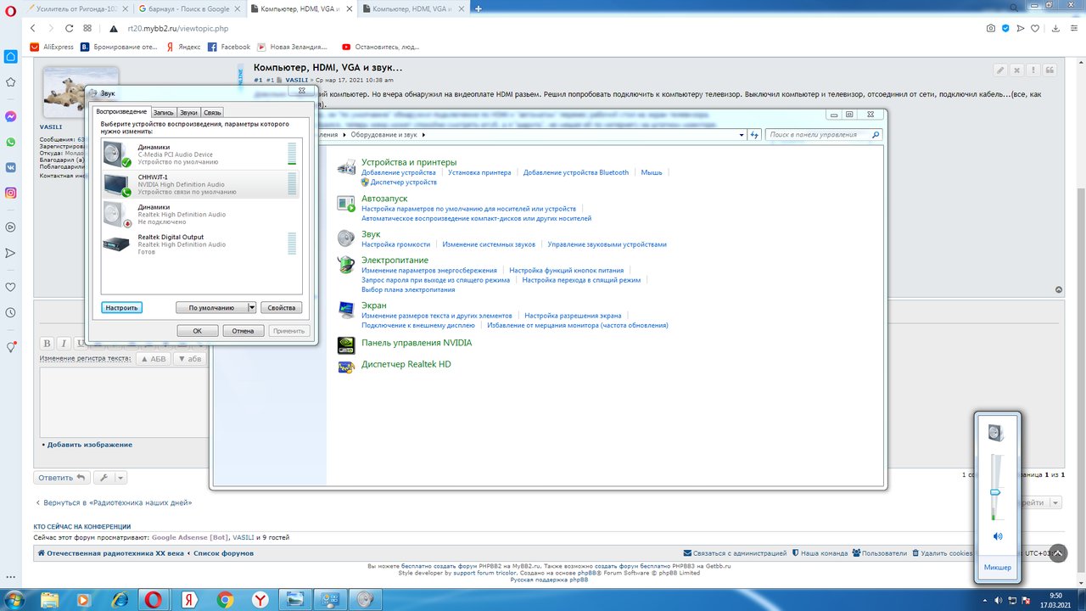Open the VK sidebar panel

[x=11, y=167]
